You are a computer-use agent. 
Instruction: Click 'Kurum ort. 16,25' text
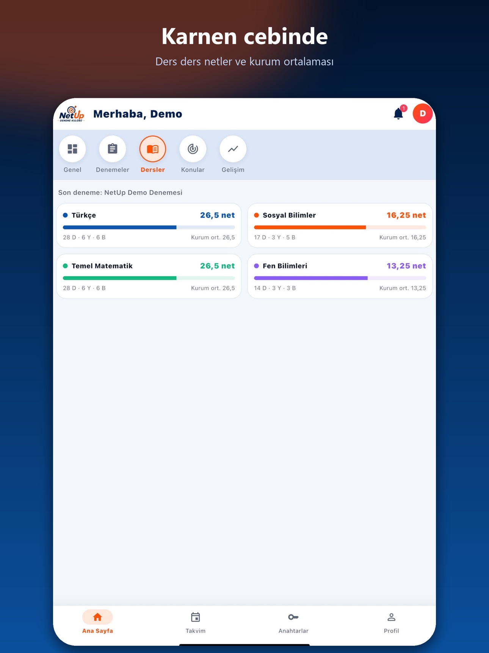403,238
